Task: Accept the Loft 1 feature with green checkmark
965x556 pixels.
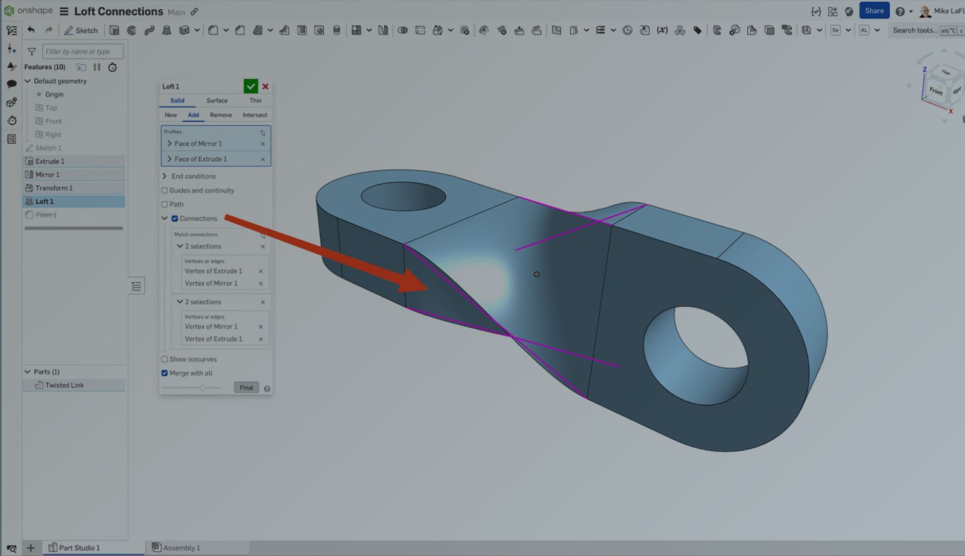Action: pyautogui.click(x=250, y=86)
